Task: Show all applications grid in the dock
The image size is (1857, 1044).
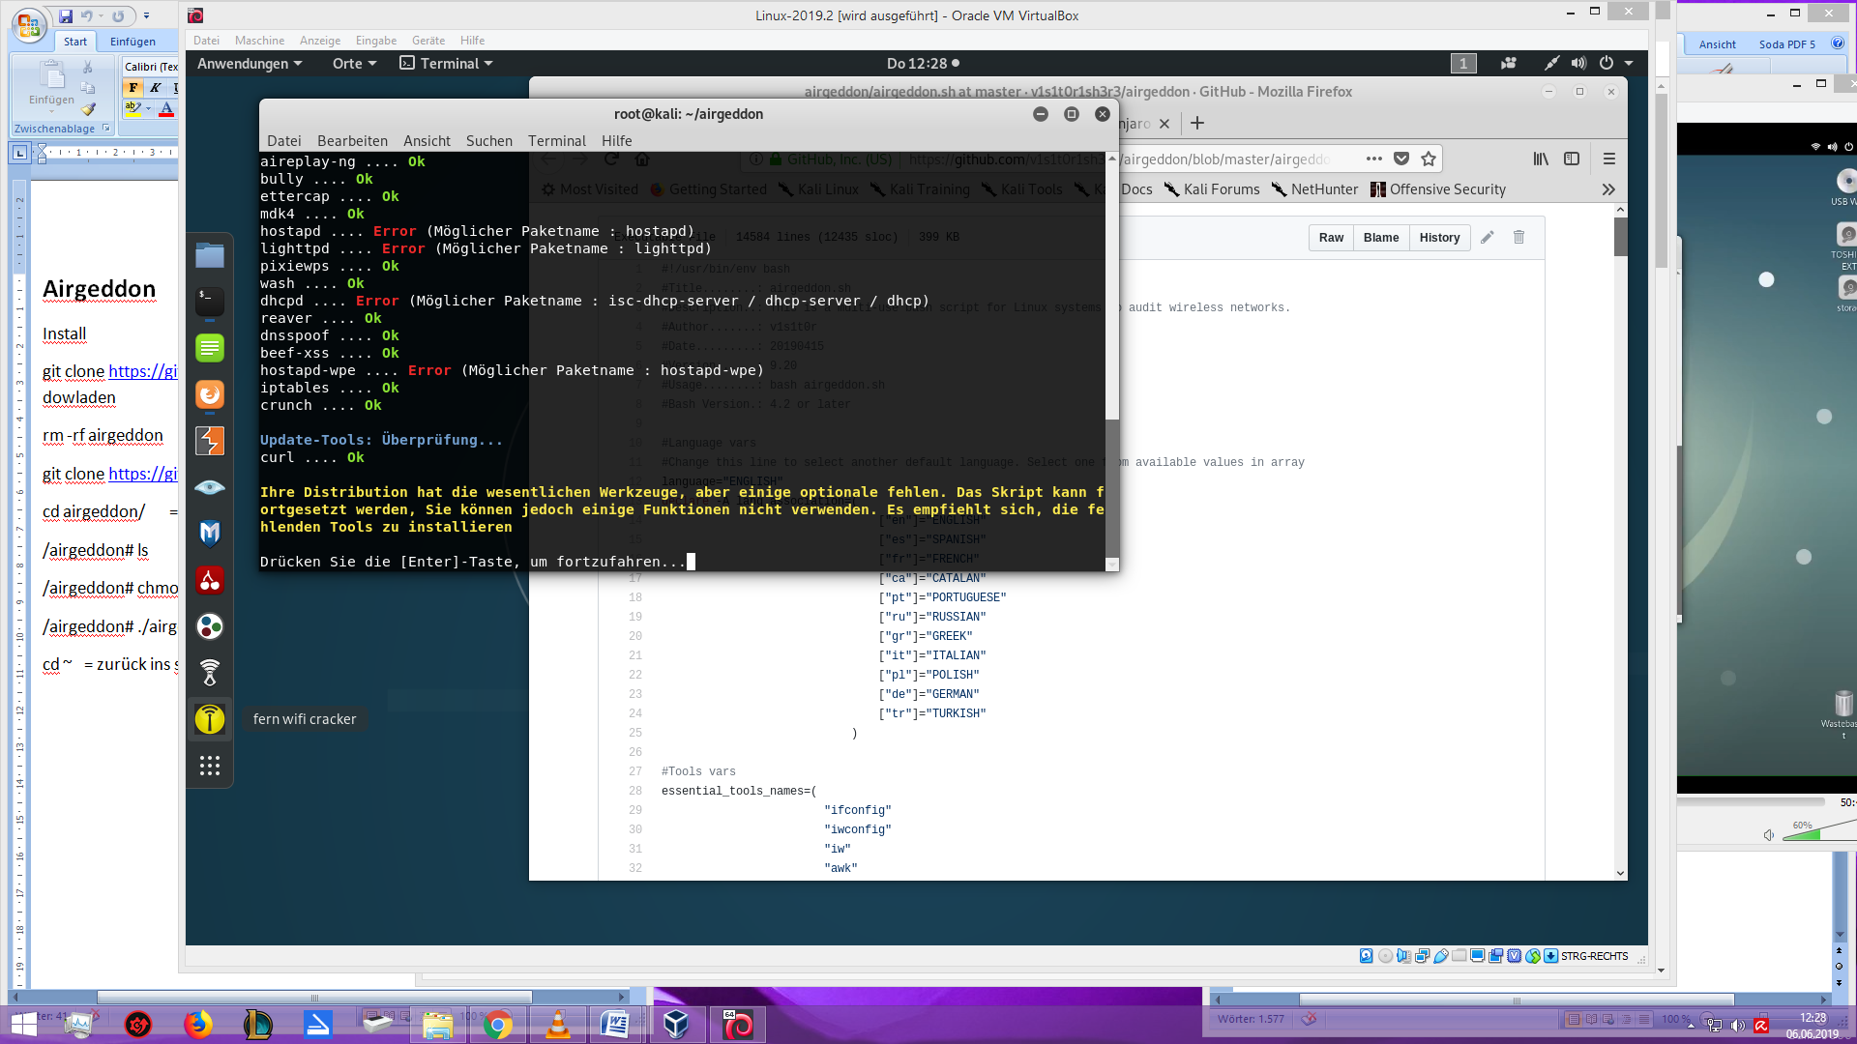Action: [x=210, y=766]
